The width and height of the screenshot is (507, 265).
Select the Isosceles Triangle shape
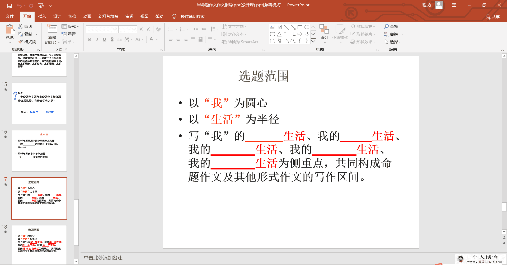tap(279, 34)
